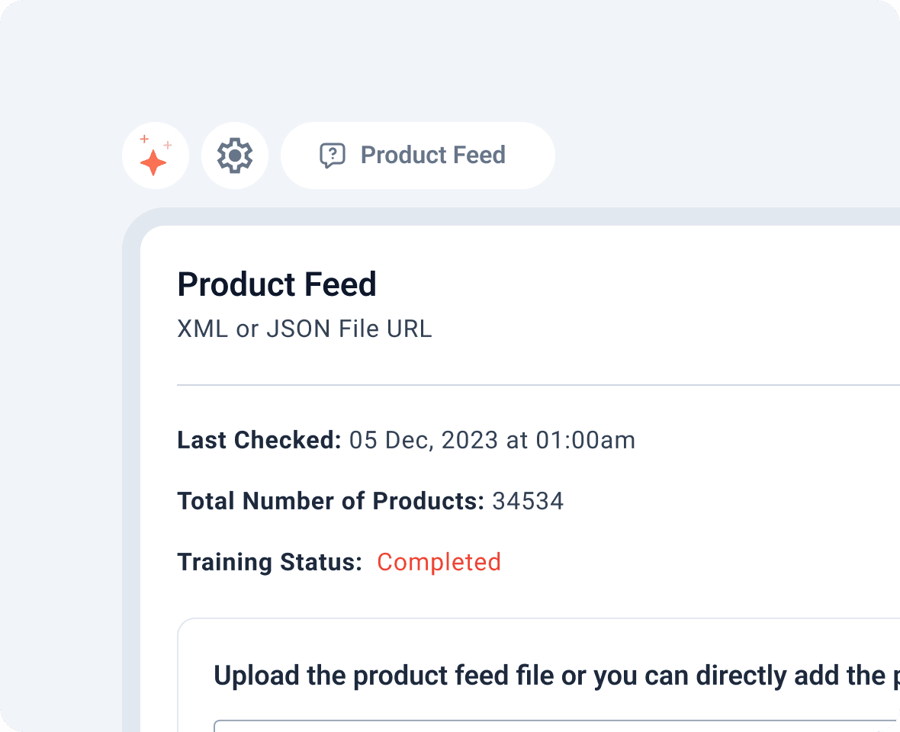Open settings via the cogwheel
900x732 pixels.
(x=235, y=156)
